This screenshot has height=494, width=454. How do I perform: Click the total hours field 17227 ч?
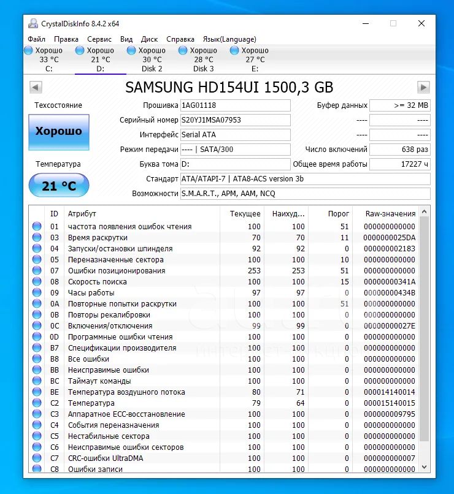(x=400, y=164)
